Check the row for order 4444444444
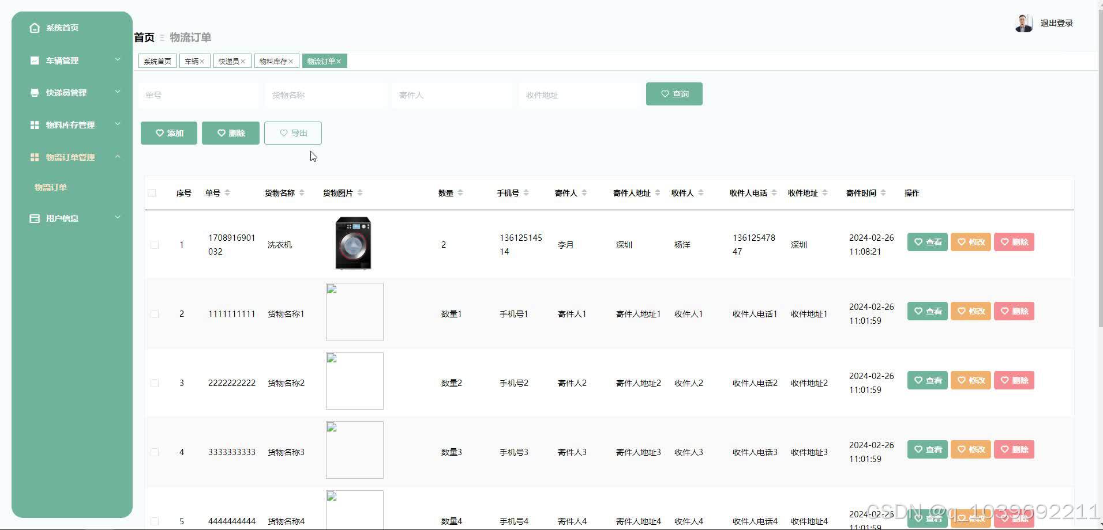The width and height of the screenshot is (1103, 530). (x=155, y=521)
